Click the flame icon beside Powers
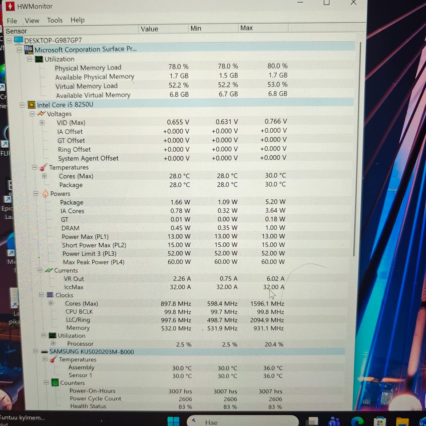This screenshot has width=426, height=426. tap(45, 194)
